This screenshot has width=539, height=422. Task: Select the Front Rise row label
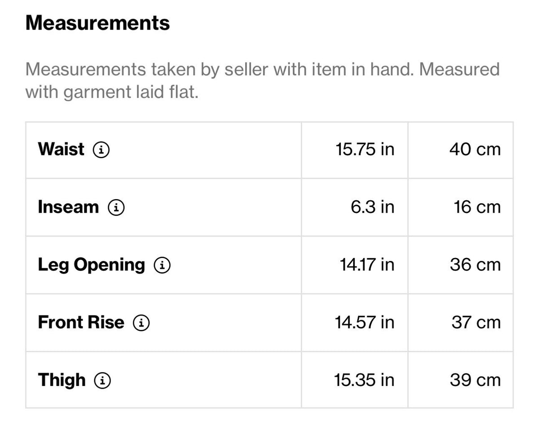[x=81, y=322]
